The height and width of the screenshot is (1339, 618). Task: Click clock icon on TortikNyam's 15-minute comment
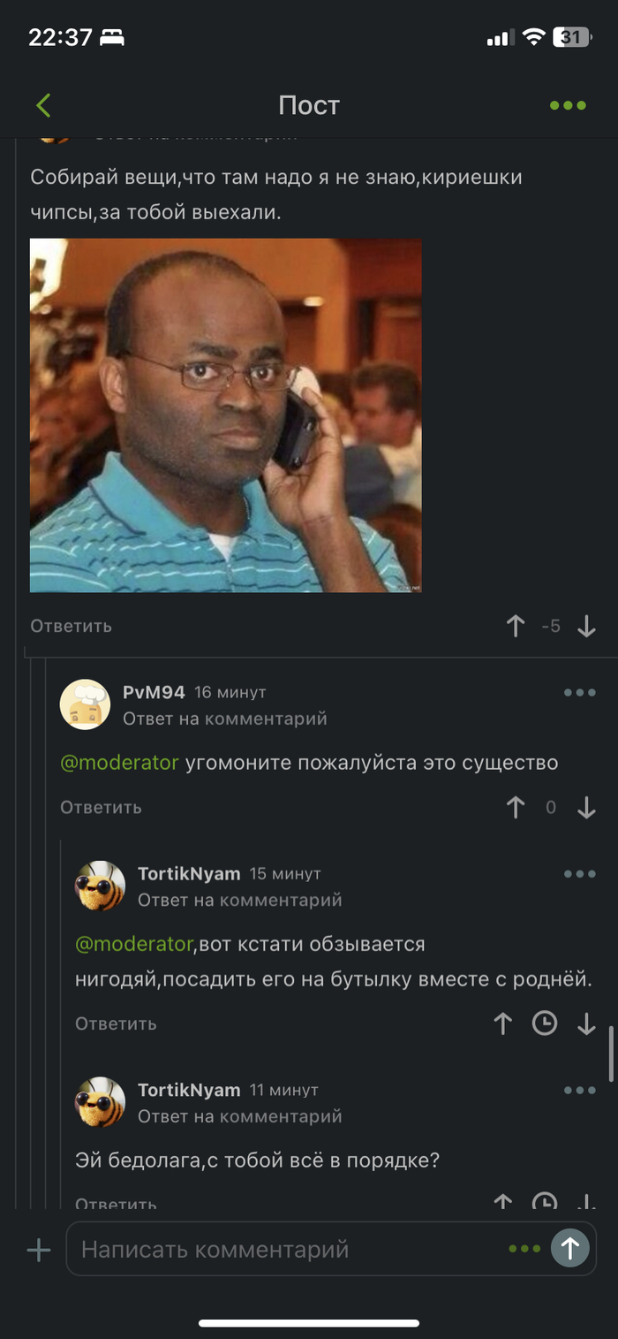(545, 1023)
